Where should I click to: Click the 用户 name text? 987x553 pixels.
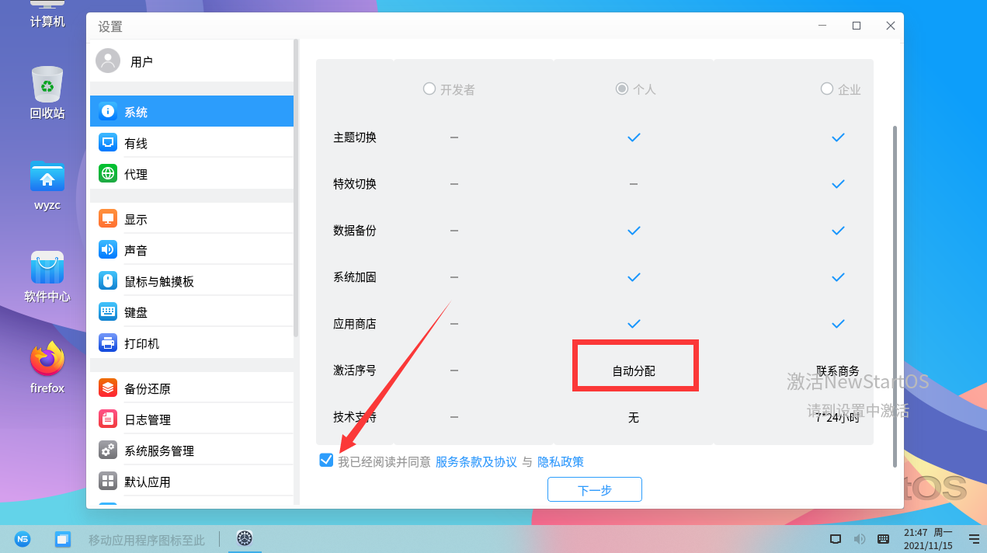[x=142, y=62]
